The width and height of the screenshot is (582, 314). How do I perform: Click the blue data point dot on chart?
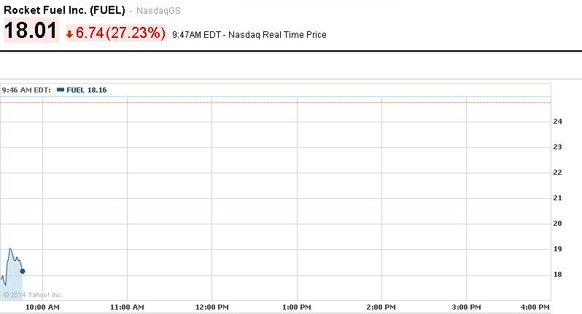(23, 271)
